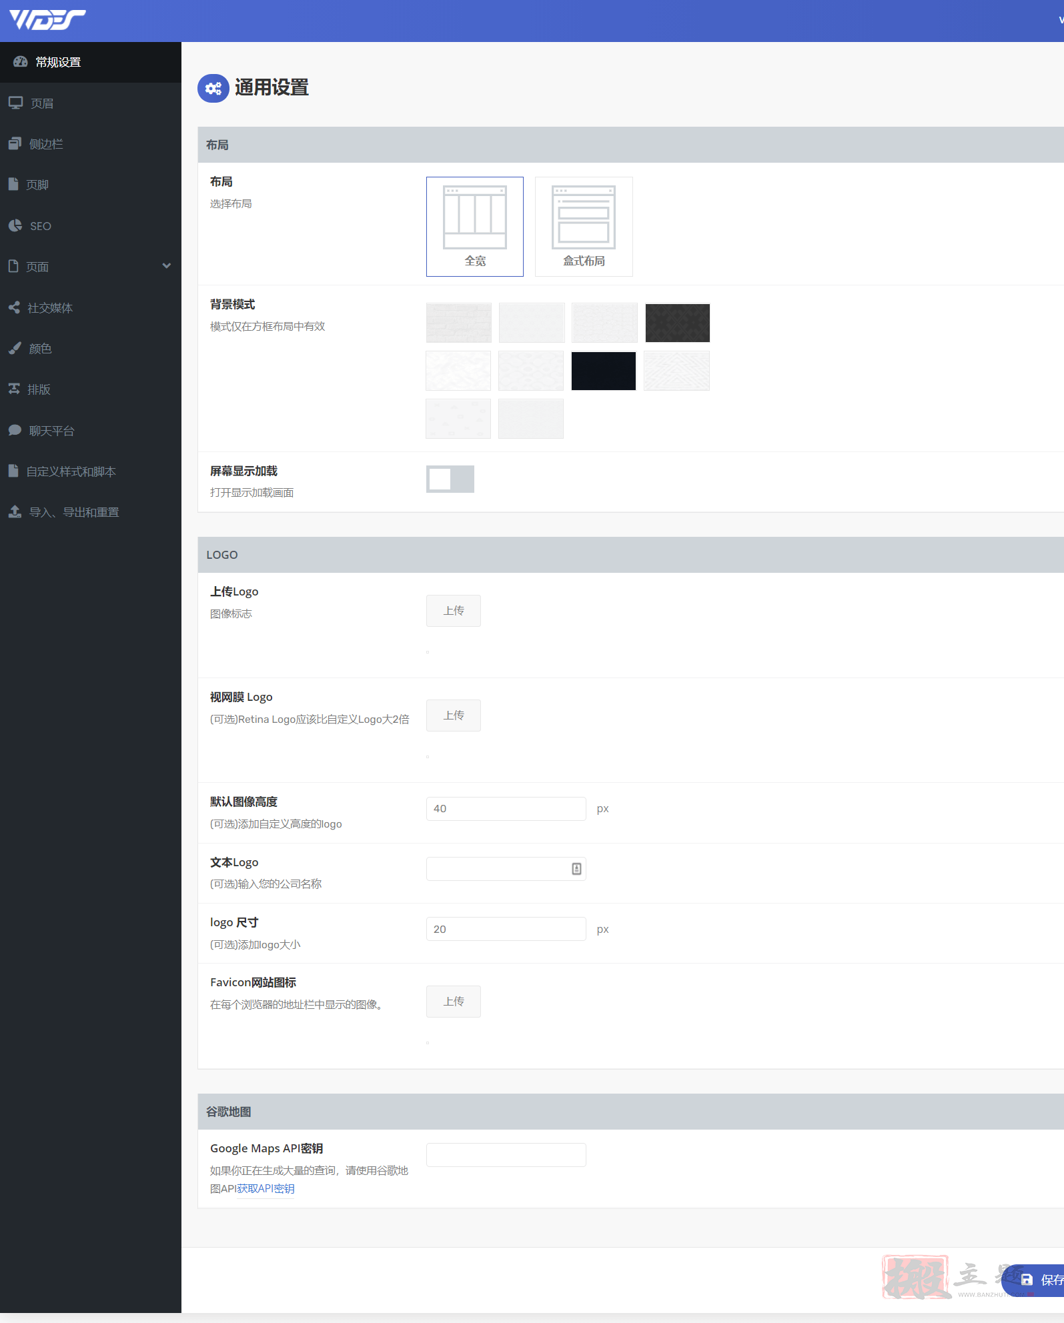The width and height of the screenshot is (1064, 1323).
Task: Click the 谷歌地图 section header bar
Action: point(631,1112)
